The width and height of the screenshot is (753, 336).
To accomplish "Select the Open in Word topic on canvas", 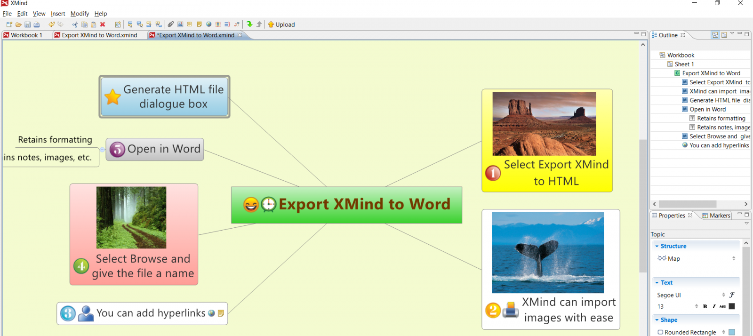I will [x=155, y=149].
